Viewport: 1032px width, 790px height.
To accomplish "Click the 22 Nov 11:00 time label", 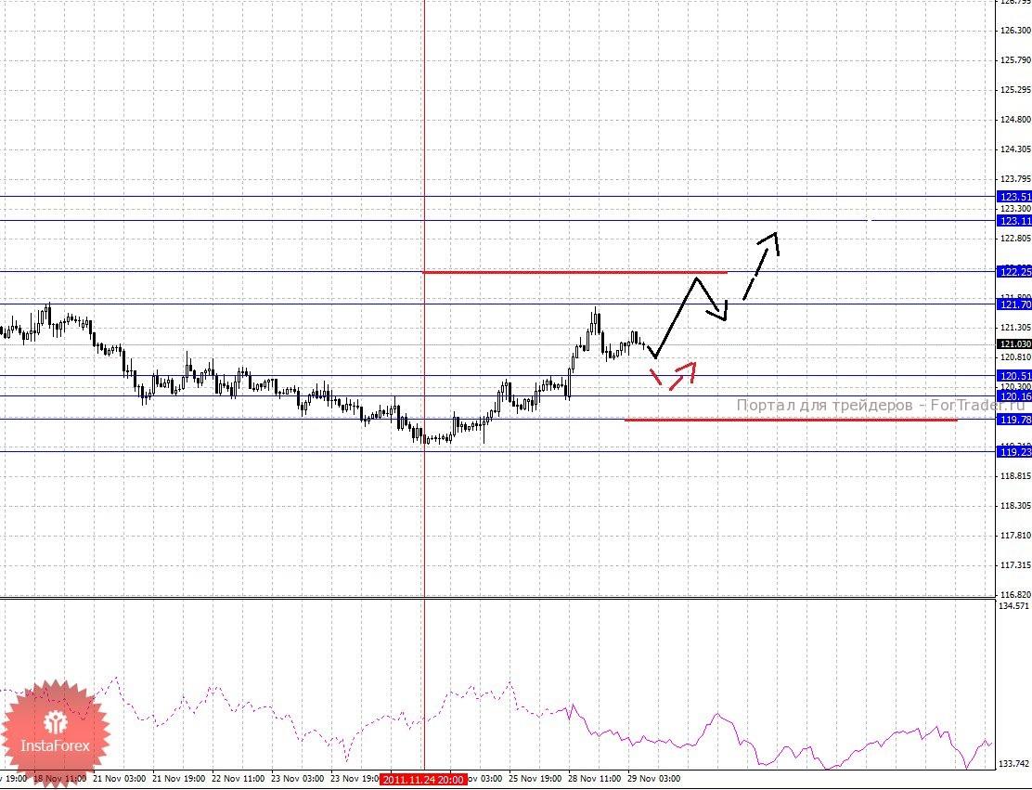I will coord(239,779).
